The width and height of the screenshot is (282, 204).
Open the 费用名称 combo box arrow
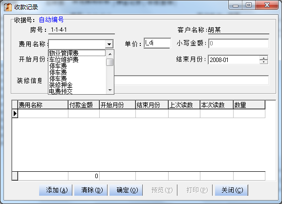tap(109, 44)
